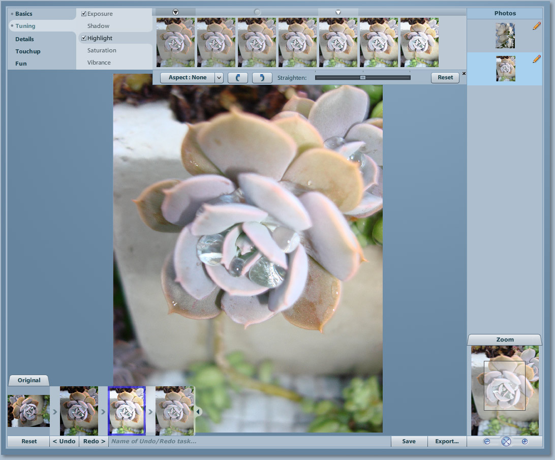Click the Straighten slider handle
Viewport: 555px width, 460px height.
362,78
